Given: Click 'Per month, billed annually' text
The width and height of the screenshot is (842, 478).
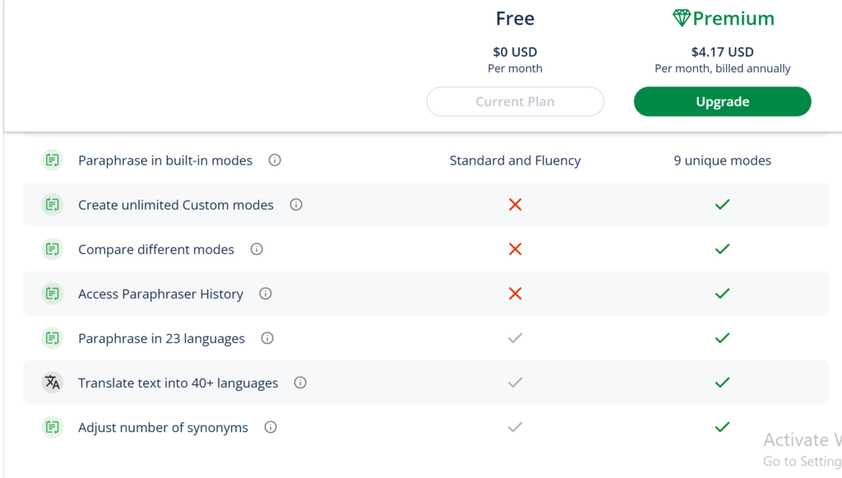Looking at the screenshot, I should (x=722, y=69).
